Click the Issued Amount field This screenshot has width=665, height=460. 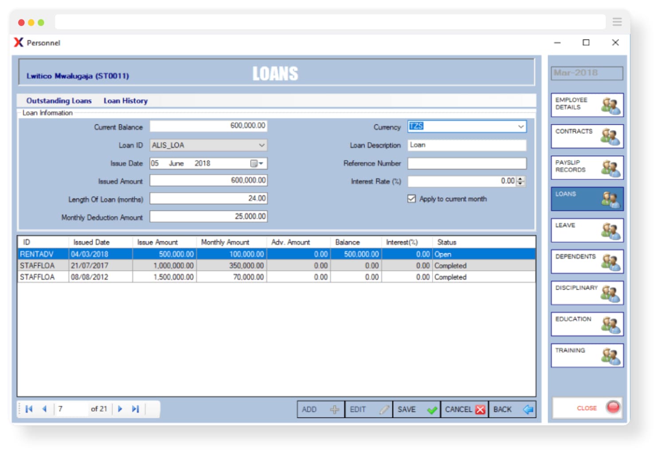[208, 181]
